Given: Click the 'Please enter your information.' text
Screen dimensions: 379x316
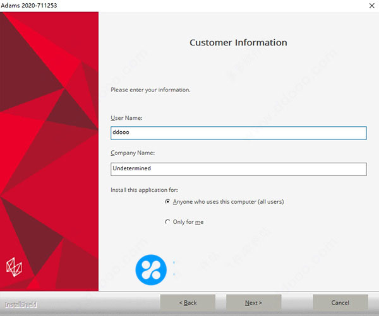Looking at the screenshot, I should [x=150, y=90].
